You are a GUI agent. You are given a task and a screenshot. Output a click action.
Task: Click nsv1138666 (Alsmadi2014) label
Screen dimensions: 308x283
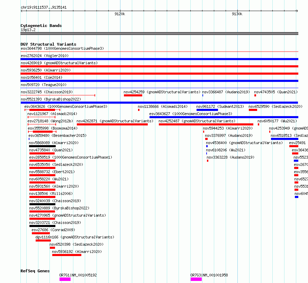point(163,106)
